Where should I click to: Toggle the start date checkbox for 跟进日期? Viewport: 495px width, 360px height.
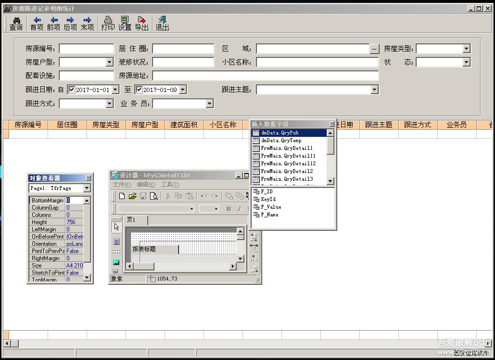click(72, 90)
